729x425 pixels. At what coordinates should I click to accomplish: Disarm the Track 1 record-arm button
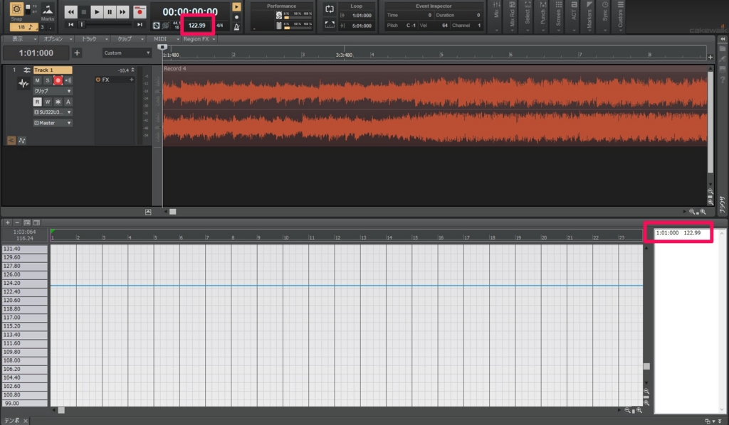coord(58,80)
